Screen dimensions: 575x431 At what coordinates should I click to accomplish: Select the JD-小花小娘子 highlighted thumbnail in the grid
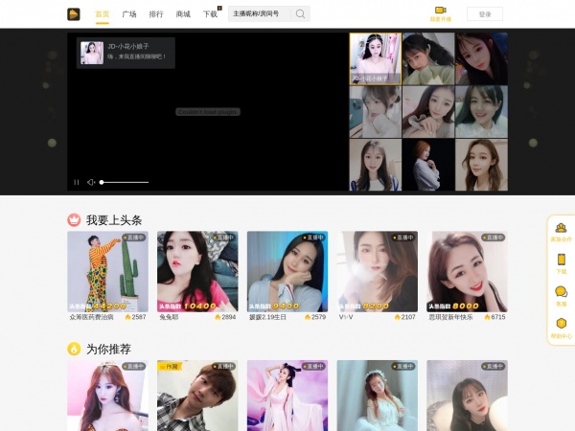click(x=376, y=59)
